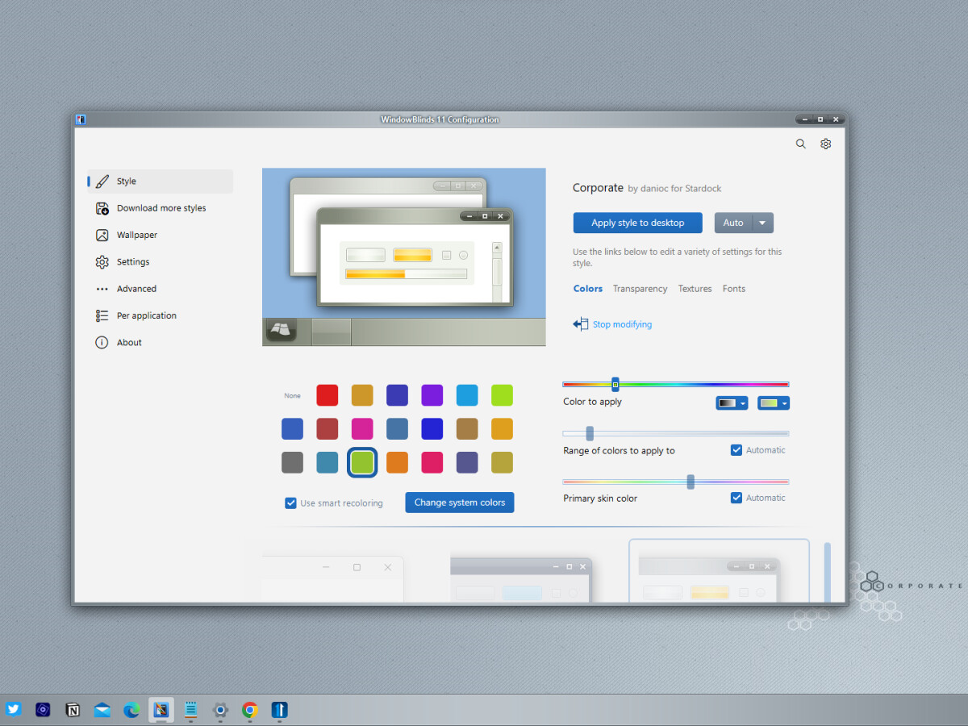The width and height of the screenshot is (968, 726).
Task: Open the black-white gradient color dropdown
Action: (x=732, y=403)
